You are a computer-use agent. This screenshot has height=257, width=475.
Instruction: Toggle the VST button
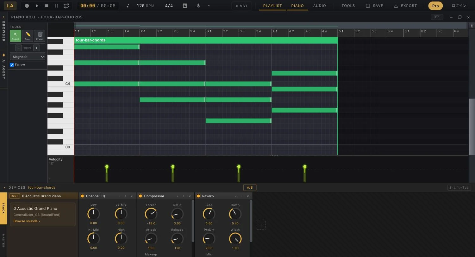click(x=242, y=6)
